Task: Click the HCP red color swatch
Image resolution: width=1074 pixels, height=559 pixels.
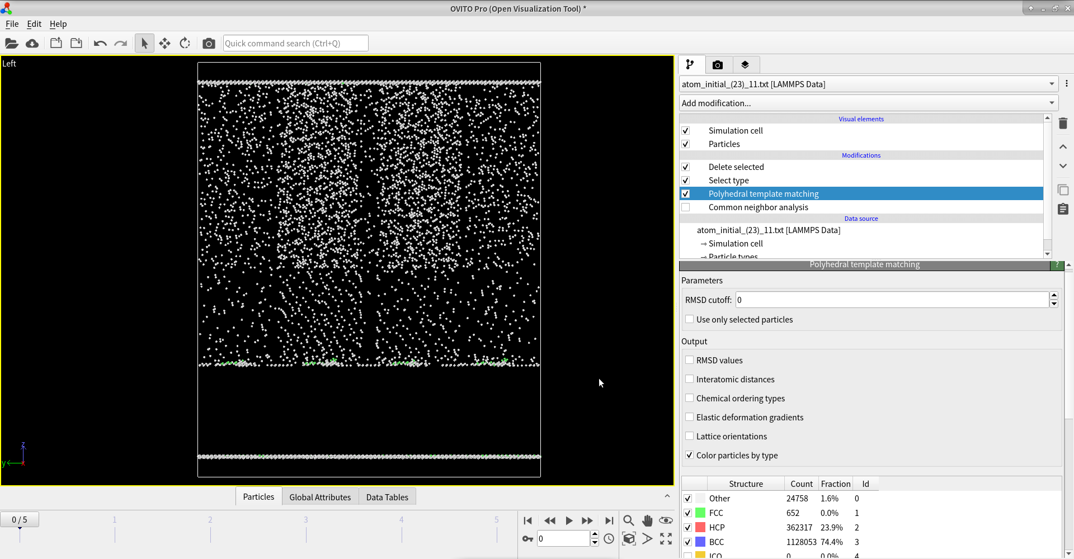Action: coord(700,527)
